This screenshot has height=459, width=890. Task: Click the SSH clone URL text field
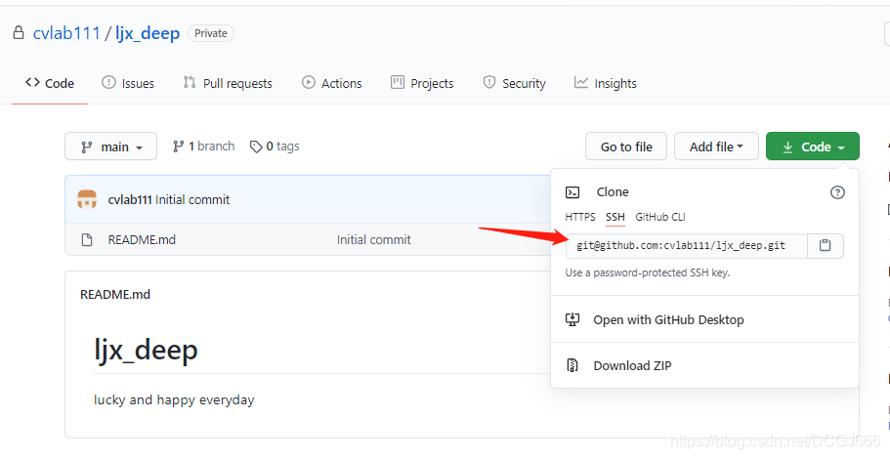pos(686,246)
